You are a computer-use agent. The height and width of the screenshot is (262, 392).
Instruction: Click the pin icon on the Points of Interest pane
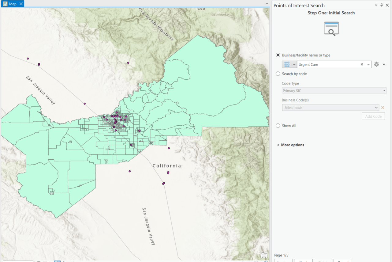[381, 5]
